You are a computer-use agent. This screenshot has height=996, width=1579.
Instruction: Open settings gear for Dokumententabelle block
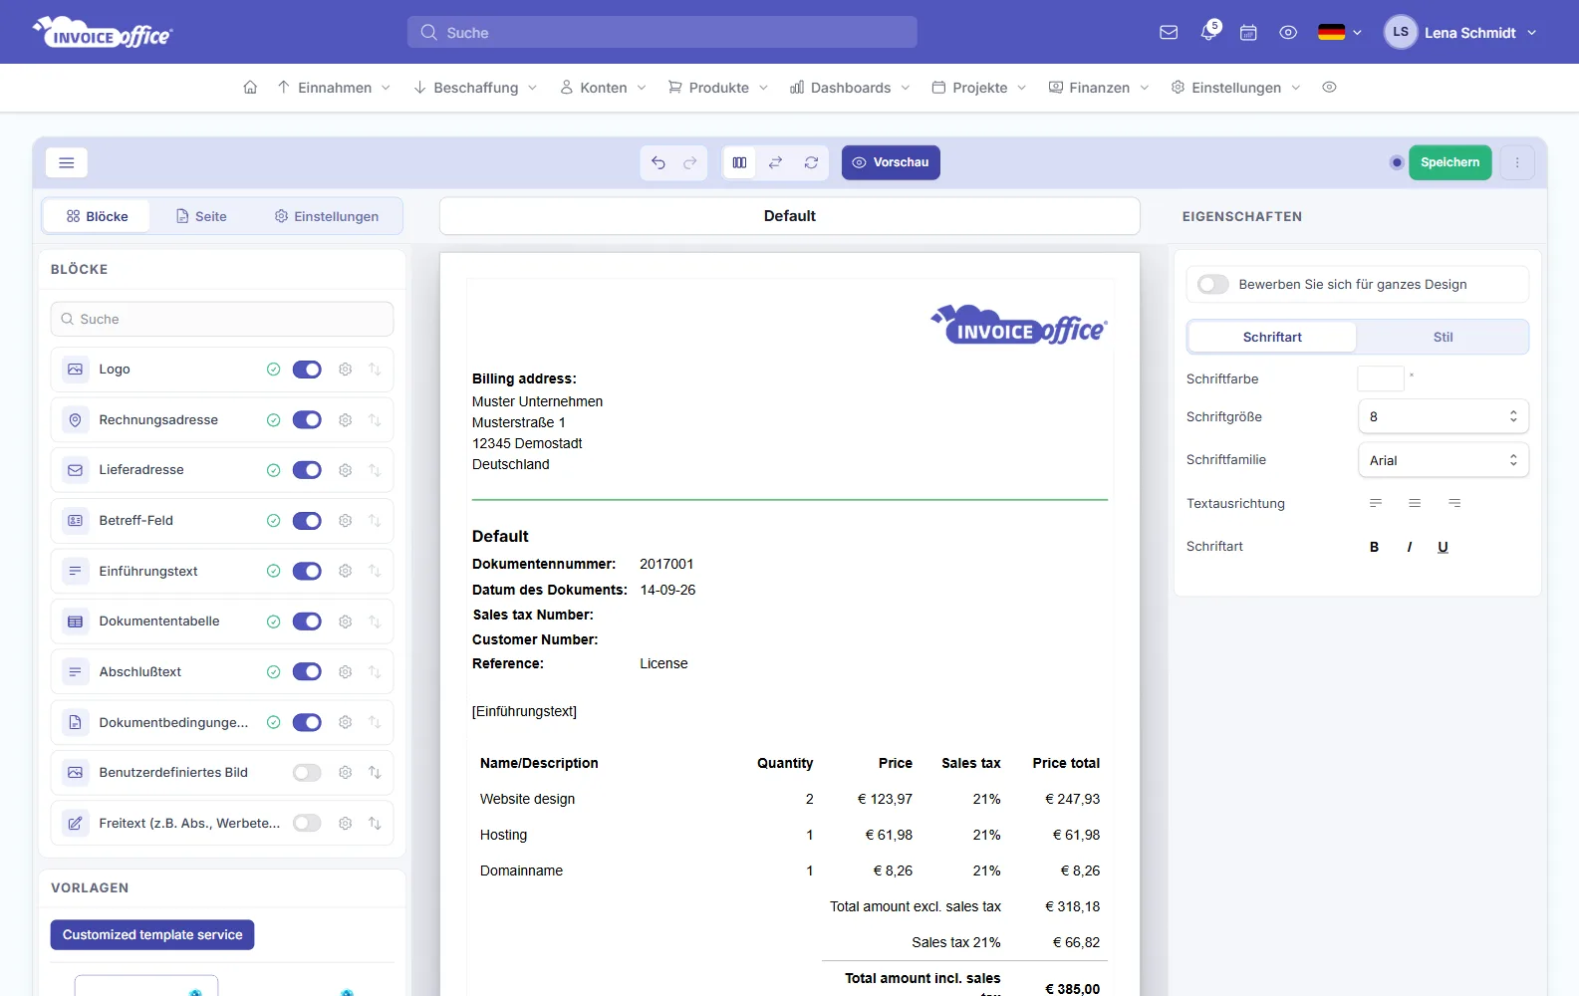click(x=345, y=622)
